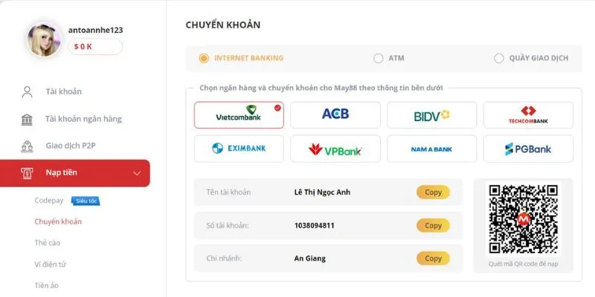Copy the account name Lê Thị Ngọc Anh
Viewport: 595px width, 297px height.
click(x=433, y=192)
